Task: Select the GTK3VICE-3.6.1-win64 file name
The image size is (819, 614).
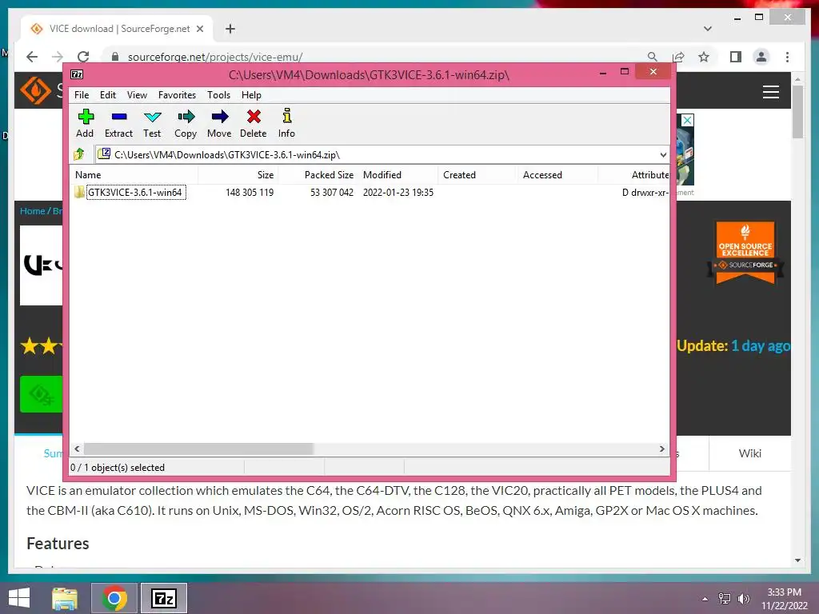Action: tap(135, 193)
